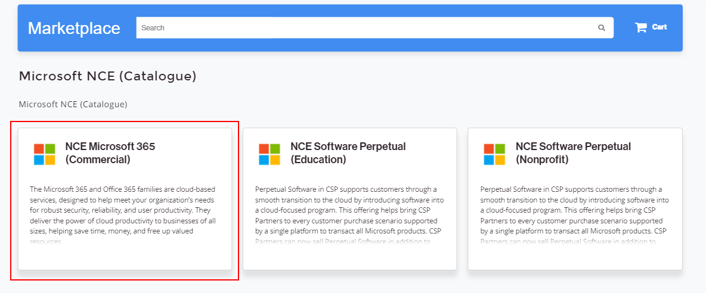706x293 pixels.
Task: Select the Microsoft NCE (Catalogue) breadcrumb
Action: pyautogui.click(x=73, y=104)
